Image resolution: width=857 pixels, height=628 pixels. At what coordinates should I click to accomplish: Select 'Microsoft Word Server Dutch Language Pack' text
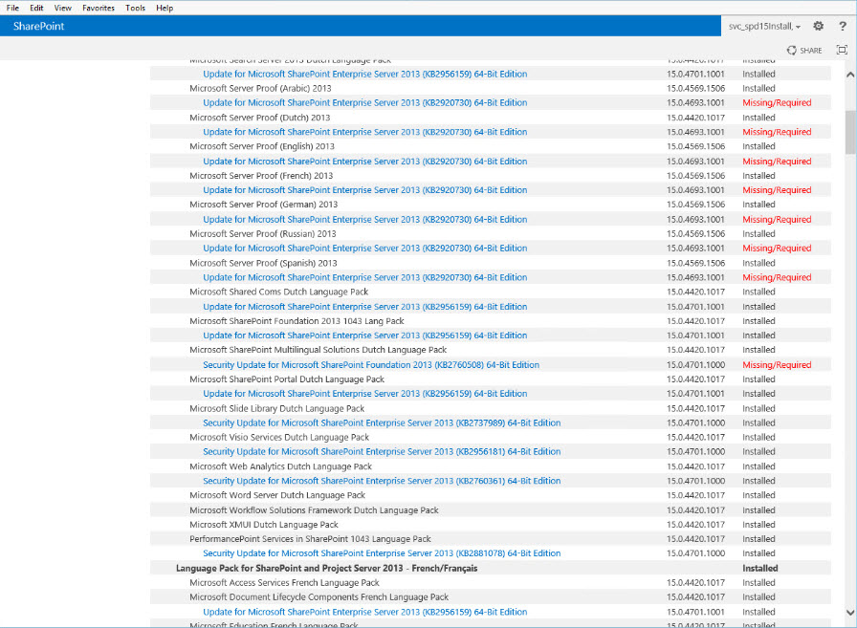277,495
